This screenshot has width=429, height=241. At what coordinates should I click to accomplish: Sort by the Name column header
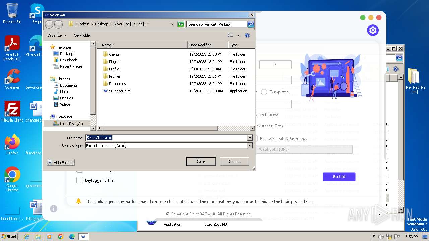tap(142, 45)
